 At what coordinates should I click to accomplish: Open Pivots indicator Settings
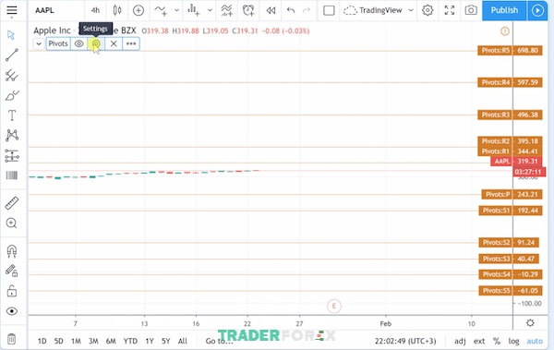(96, 43)
